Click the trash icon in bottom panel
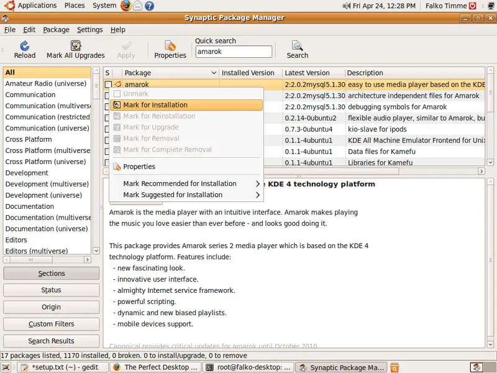Screen dimensions: 497x373 tap(394, 367)
